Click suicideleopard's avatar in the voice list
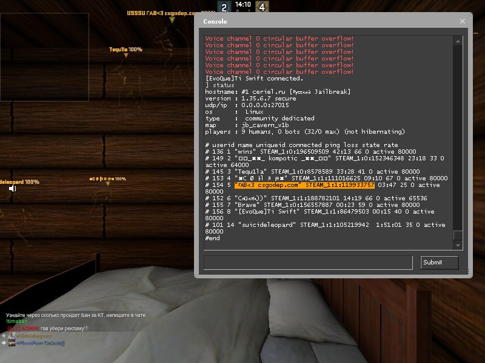The width and height of the screenshot is (485, 363). [x=12, y=335]
